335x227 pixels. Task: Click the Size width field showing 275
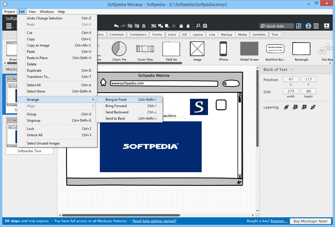(291, 91)
